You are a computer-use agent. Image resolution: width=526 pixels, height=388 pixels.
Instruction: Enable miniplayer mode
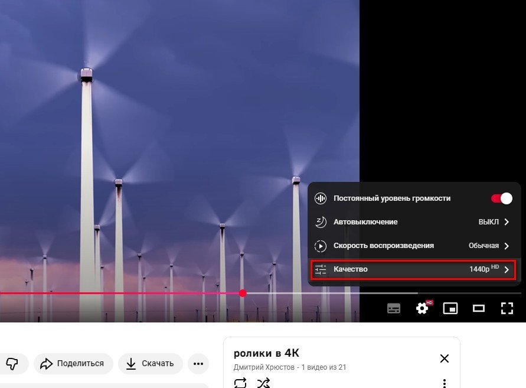(x=450, y=308)
